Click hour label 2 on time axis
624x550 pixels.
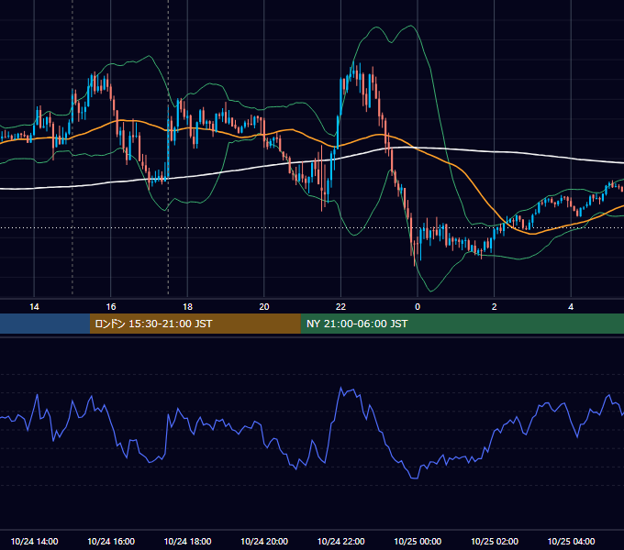click(495, 307)
